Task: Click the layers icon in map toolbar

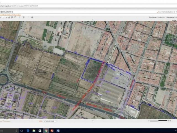Action: tap(32, 17)
